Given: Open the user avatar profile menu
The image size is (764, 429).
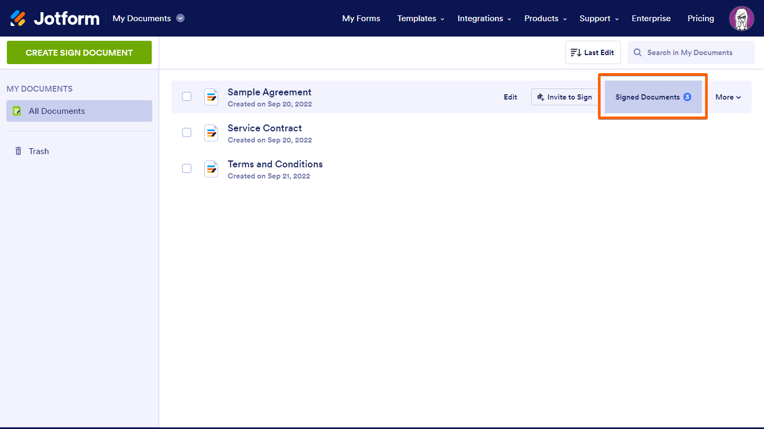Looking at the screenshot, I should pyautogui.click(x=741, y=19).
